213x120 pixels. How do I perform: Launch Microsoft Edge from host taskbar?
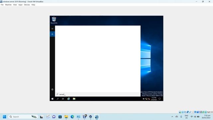(x=72, y=117)
